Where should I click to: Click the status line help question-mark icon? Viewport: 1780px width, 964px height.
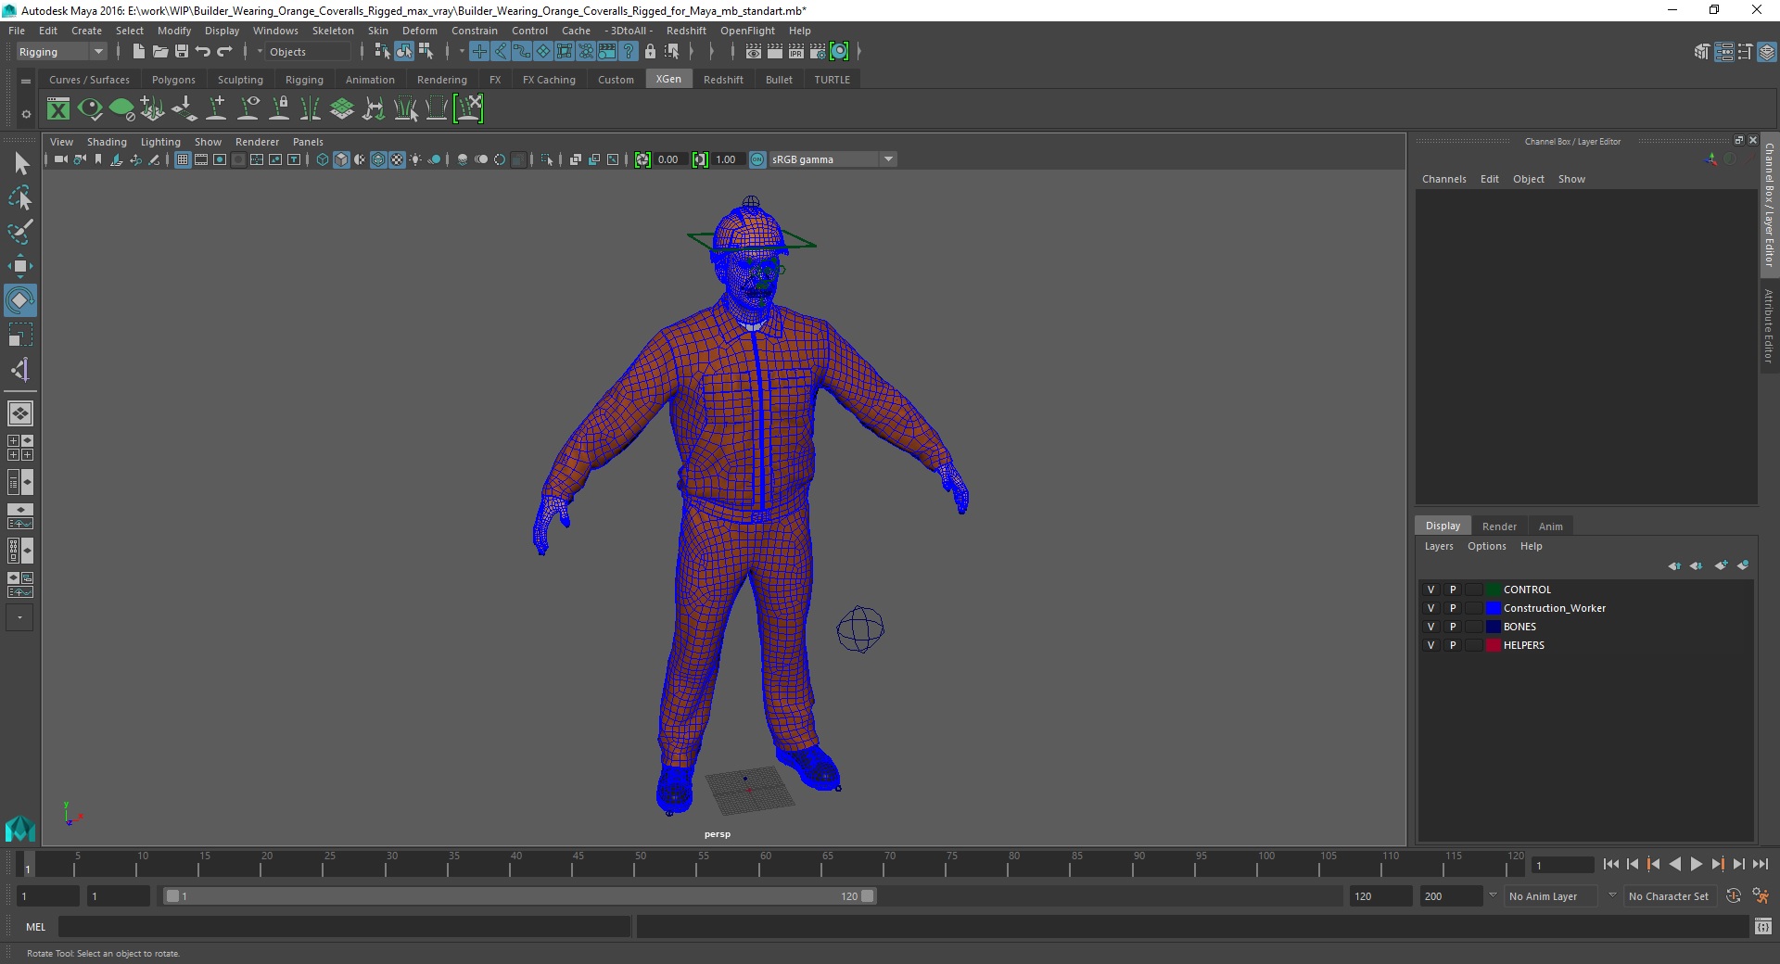pyautogui.click(x=629, y=52)
